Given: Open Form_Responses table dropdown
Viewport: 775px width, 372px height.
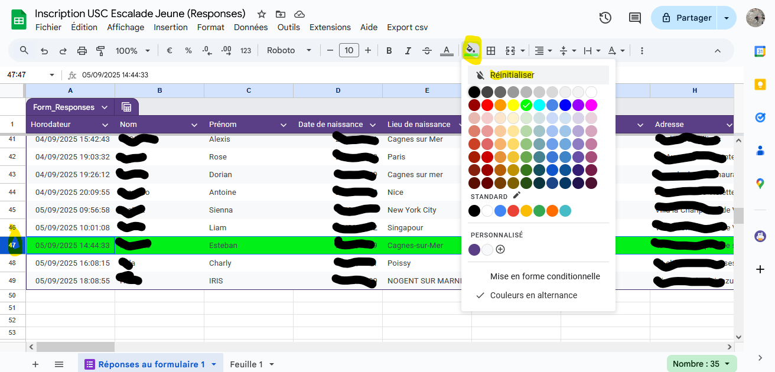Looking at the screenshot, I should click(x=105, y=107).
